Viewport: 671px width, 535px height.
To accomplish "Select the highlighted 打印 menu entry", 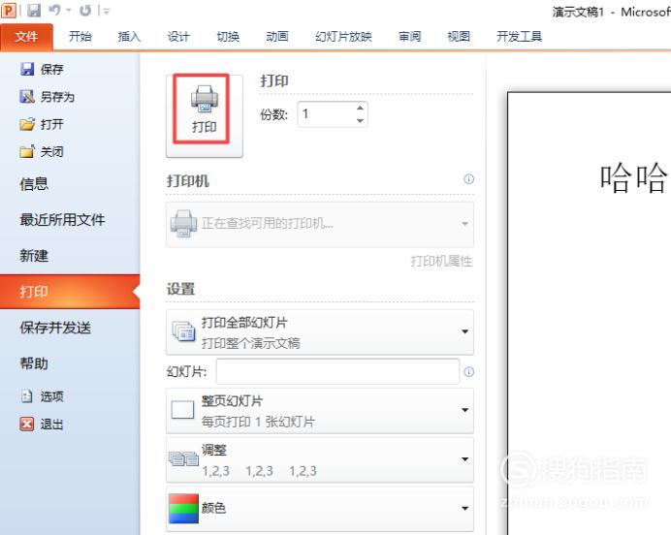I will [x=70, y=292].
